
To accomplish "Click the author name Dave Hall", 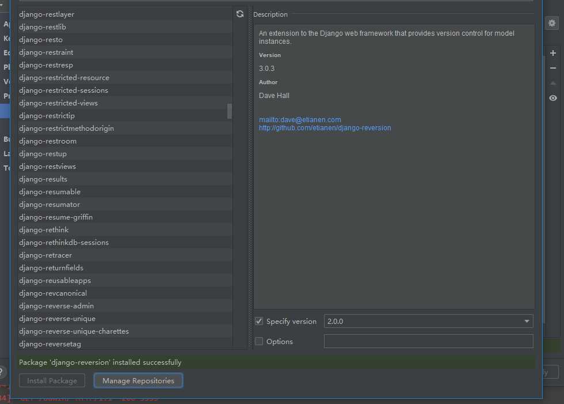I will [x=274, y=96].
